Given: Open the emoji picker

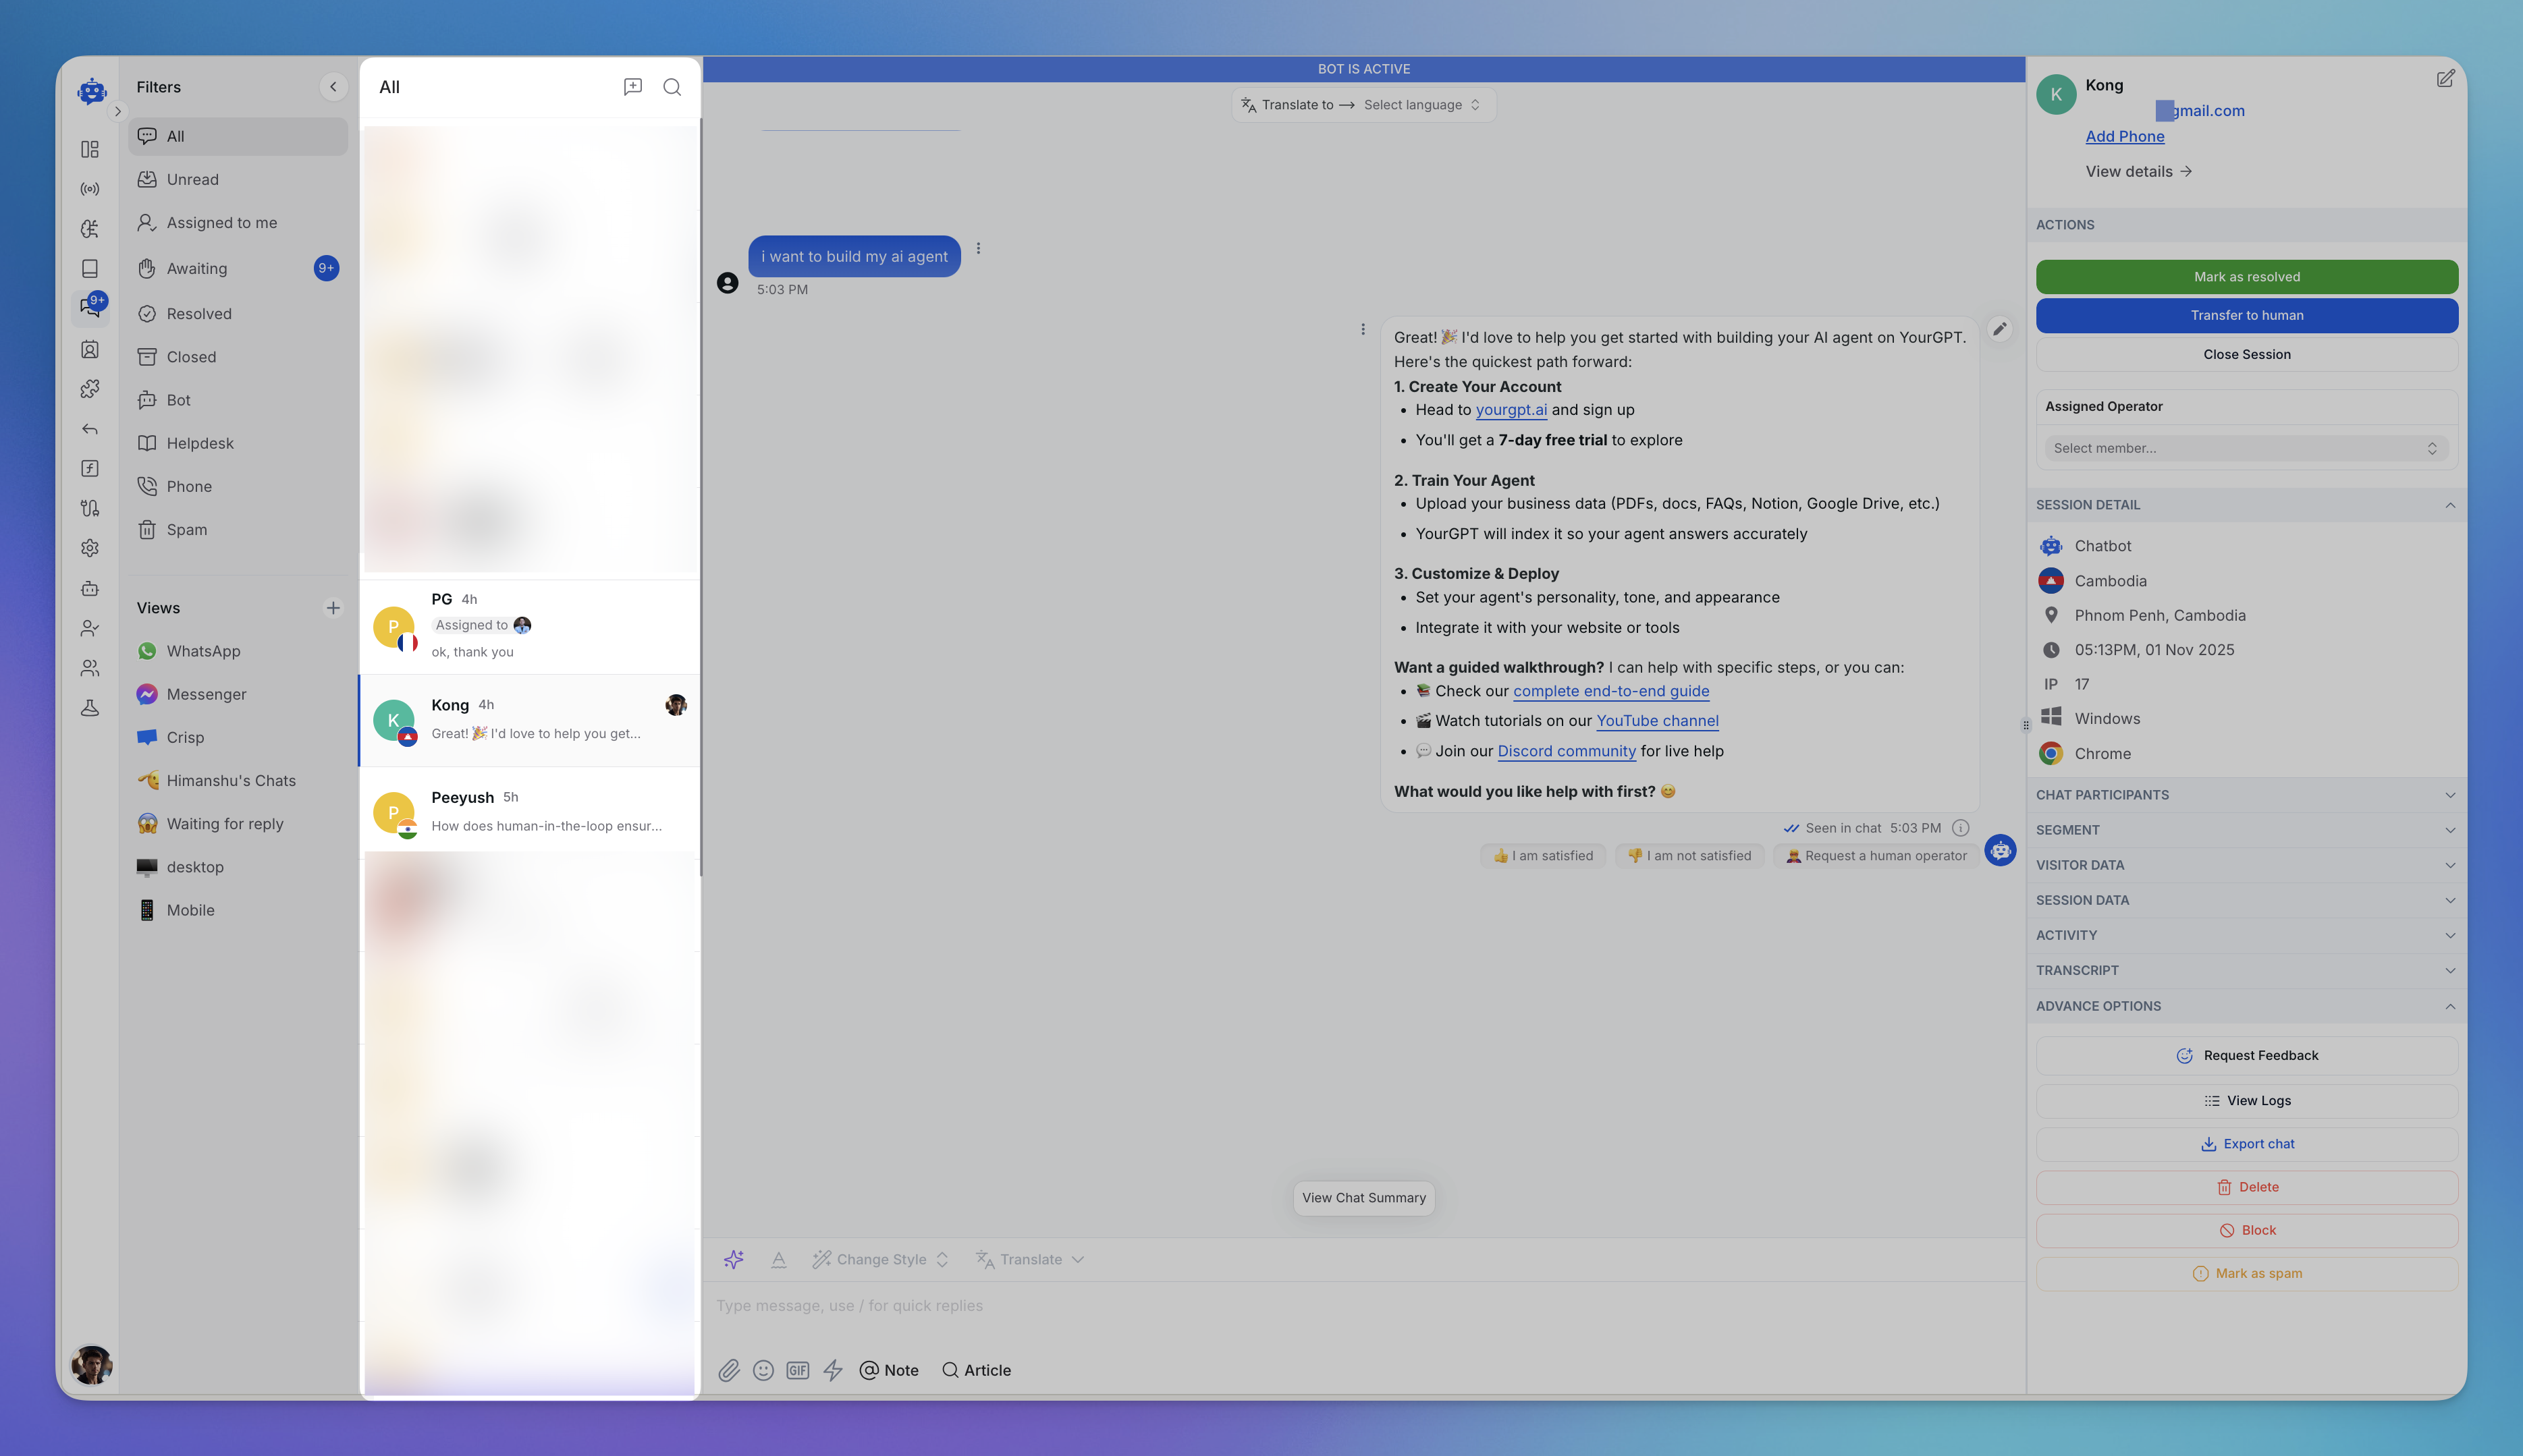Looking at the screenshot, I should coord(763,1370).
